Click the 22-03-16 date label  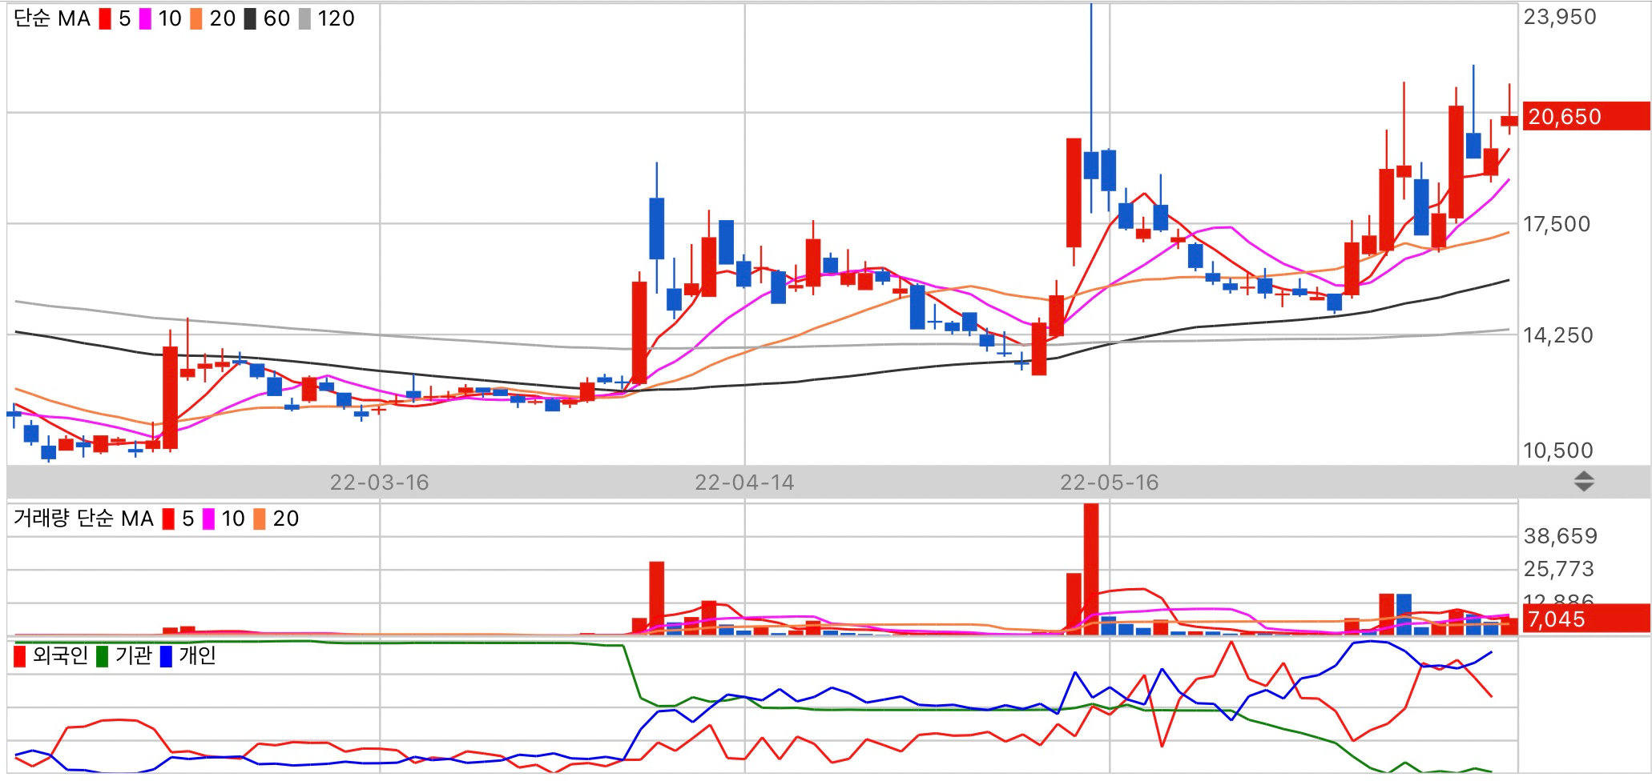coord(380,483)
